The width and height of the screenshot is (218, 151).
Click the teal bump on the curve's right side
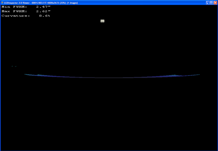174,75
